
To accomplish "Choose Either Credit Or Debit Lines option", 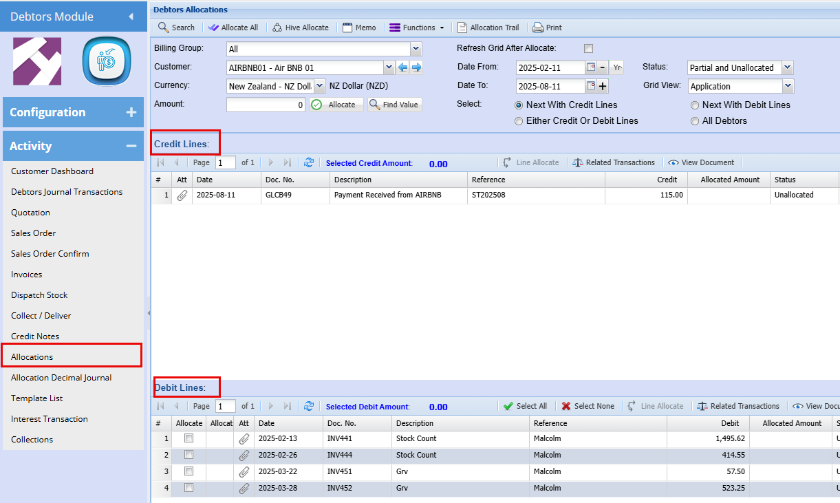I will (x=519, y=121).
